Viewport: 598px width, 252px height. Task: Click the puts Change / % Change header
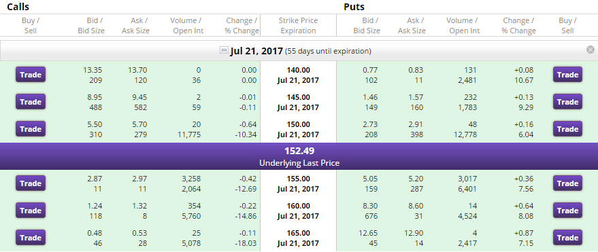pyautogui.click(x=518, y=26)
